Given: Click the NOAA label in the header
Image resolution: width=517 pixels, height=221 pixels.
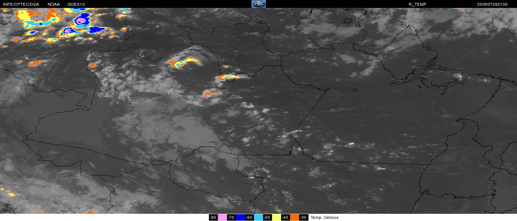Looking at the screenshot, I should pos(54,4).
